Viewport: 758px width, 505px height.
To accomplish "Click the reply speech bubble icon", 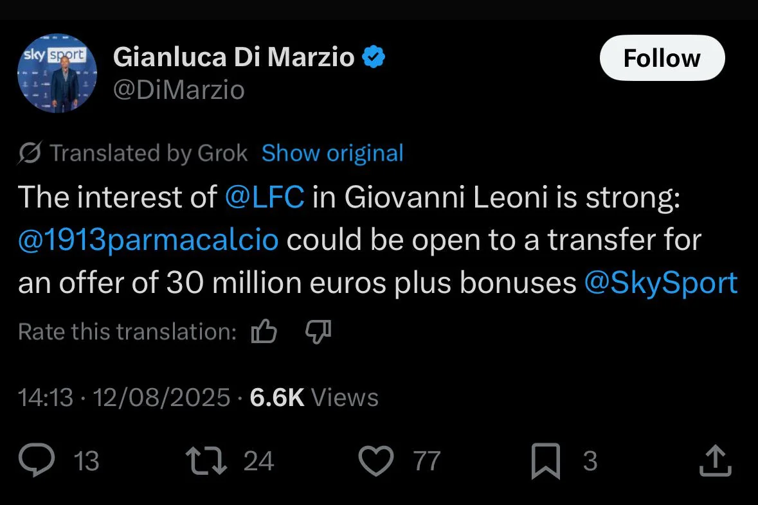I will pos(37,460).
